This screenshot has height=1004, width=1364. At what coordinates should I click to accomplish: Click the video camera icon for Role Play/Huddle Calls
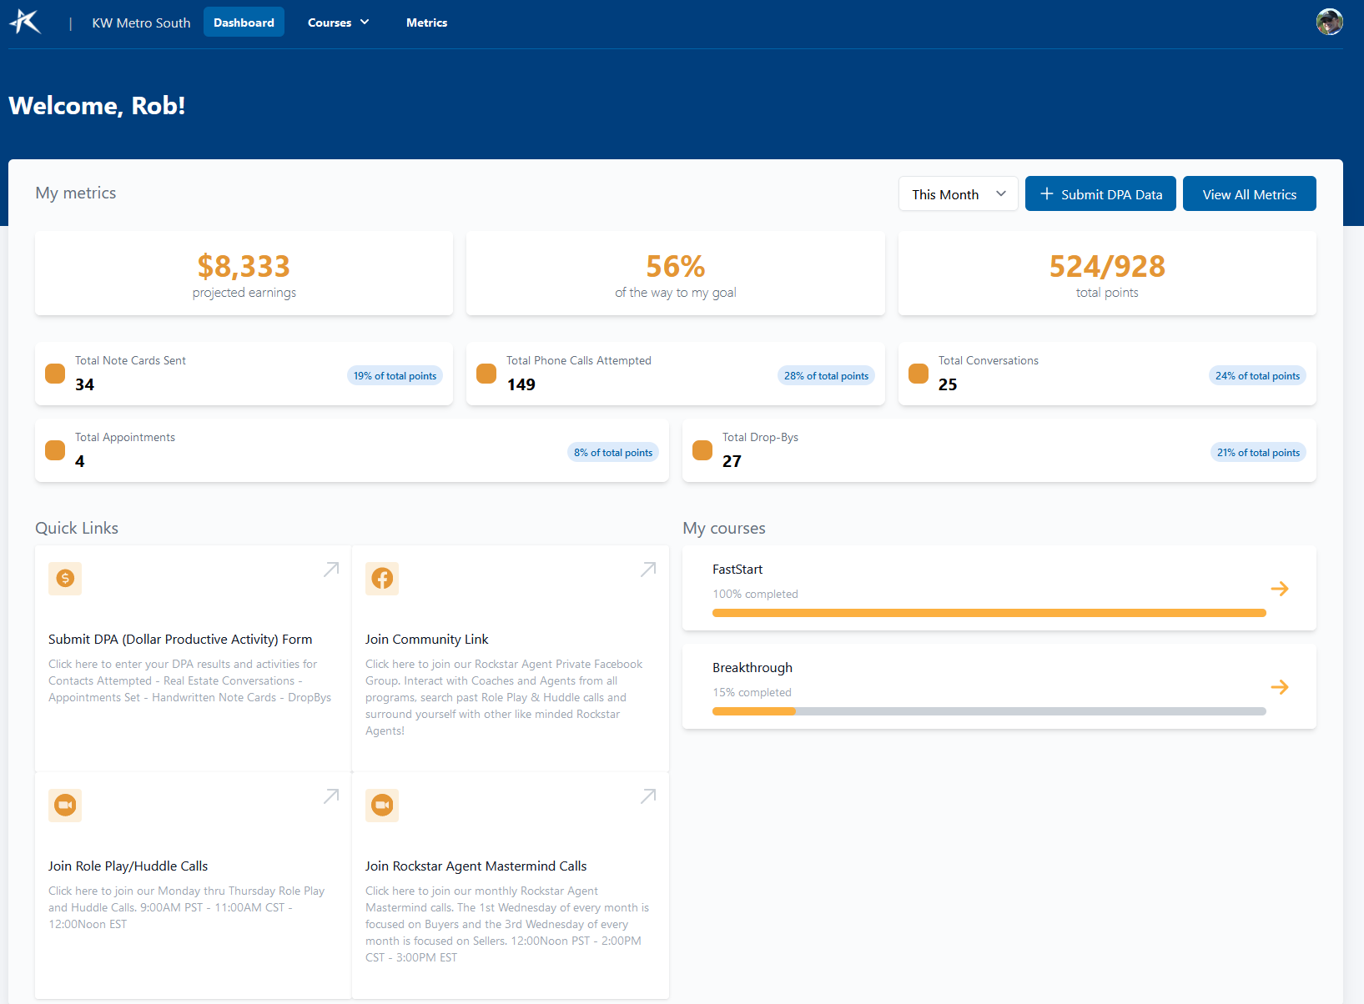[x=65, y=806]
